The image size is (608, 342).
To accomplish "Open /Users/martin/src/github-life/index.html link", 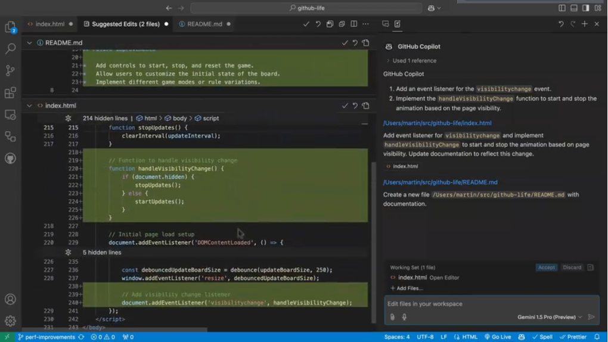I will pos(438,123).
